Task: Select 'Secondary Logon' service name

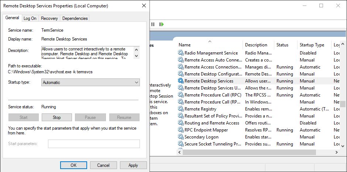Action: click(x=202, y=137)
